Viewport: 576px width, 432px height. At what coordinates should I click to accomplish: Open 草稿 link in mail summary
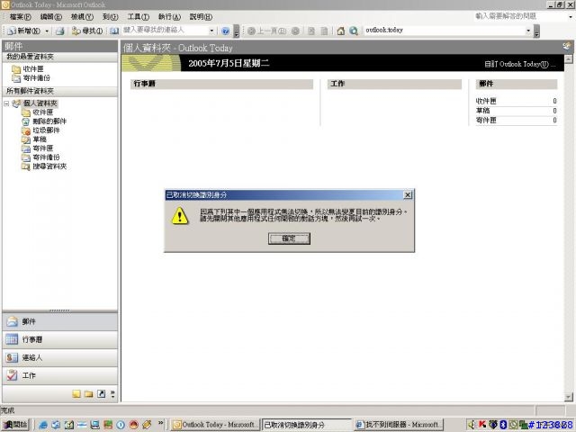pyautogui.click(x=482, y=111)
